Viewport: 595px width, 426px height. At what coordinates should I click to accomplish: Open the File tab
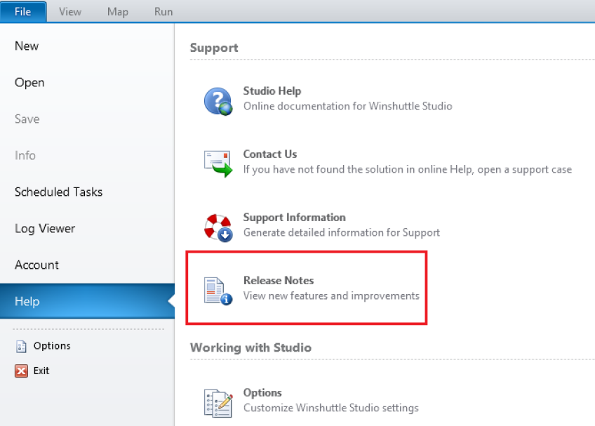(23, 12)
